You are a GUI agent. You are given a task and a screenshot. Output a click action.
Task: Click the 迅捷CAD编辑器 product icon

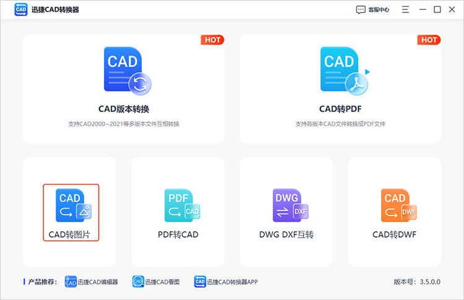(x=71, y=281)
